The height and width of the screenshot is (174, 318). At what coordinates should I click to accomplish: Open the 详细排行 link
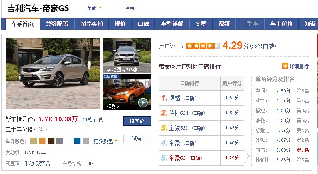point(299,66)
